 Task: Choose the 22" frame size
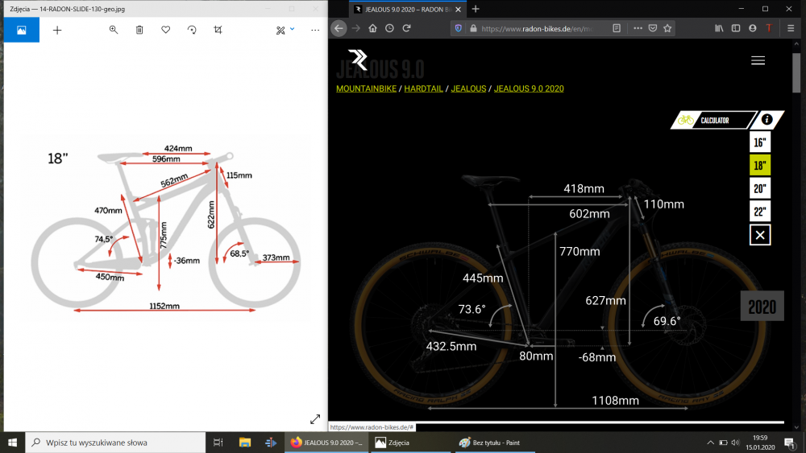click(x=759, y=212)
